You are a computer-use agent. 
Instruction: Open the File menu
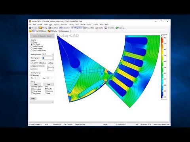click(x=30, y=25)
